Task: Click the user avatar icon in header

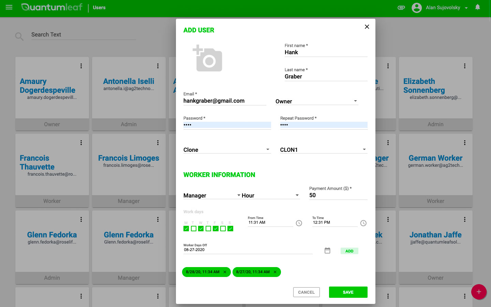Action: tap(417, 8)
